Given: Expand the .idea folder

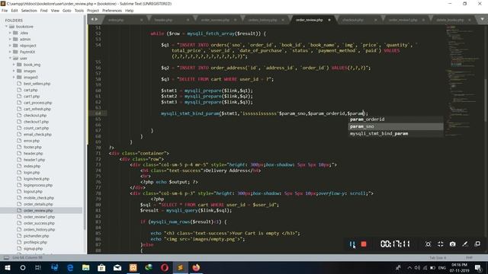Looking at the screenshot, I should click(x=10, y=33).
